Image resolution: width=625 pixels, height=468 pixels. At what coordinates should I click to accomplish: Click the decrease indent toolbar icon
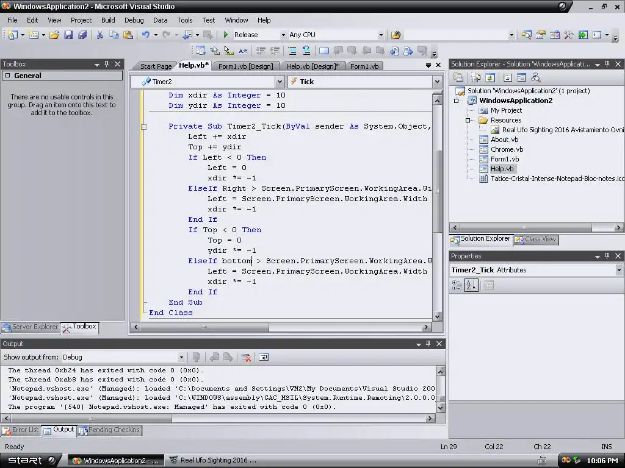(x=261, y=51)
